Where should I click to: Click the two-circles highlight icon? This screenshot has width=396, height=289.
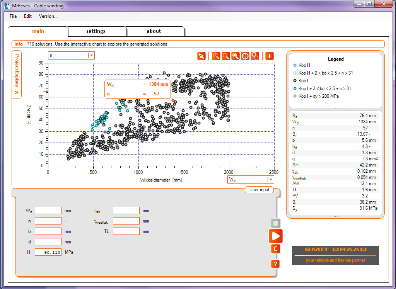[x=255, y=56]
